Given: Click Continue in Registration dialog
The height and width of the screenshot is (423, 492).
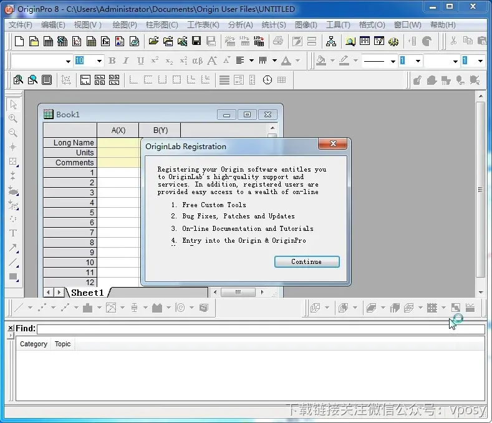Looking at the screenshot, I should point(307,262).
